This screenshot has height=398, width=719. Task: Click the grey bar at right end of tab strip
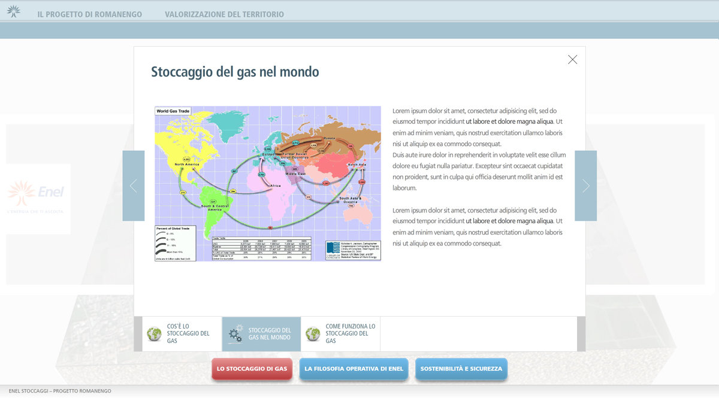coord(581,334)
